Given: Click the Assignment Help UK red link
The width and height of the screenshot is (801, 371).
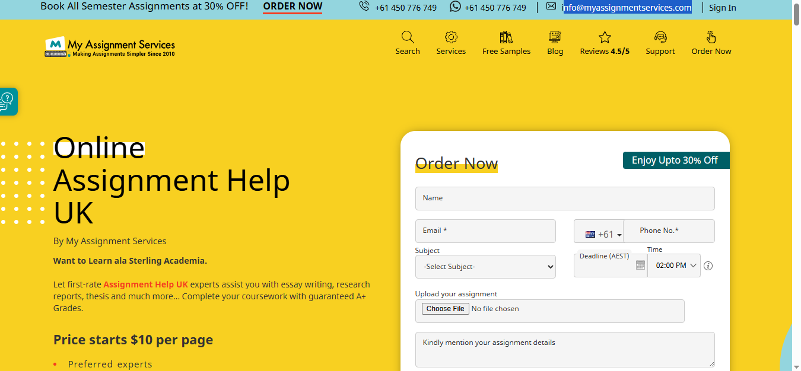Looking at the screenshot, I should (x=145, y=284).
